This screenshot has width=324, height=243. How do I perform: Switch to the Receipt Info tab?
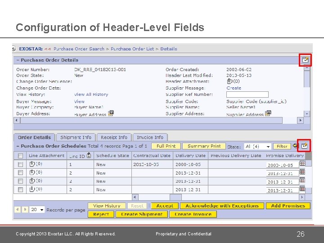[114, 137]
